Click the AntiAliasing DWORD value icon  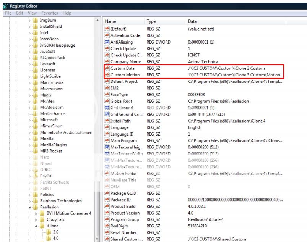coord(107,42)
